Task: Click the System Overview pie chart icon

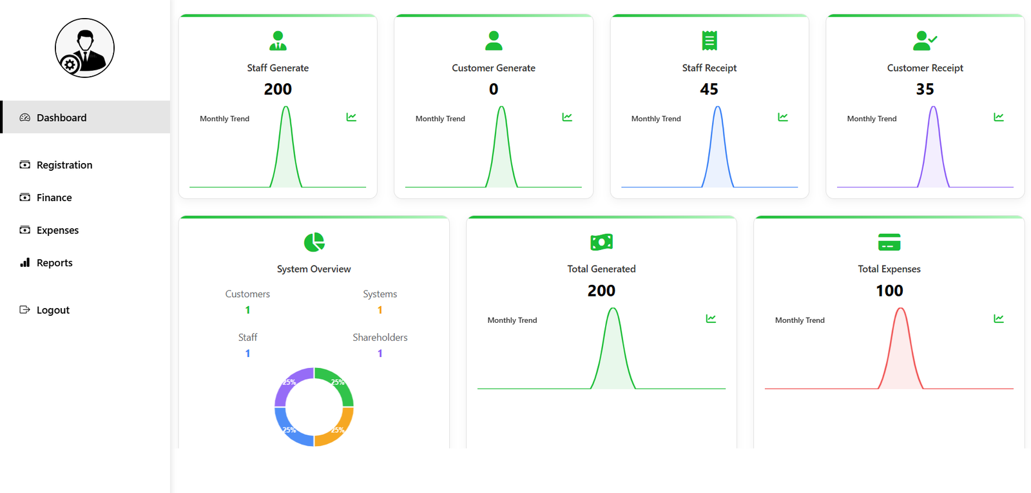Action: tap(314, 242)
